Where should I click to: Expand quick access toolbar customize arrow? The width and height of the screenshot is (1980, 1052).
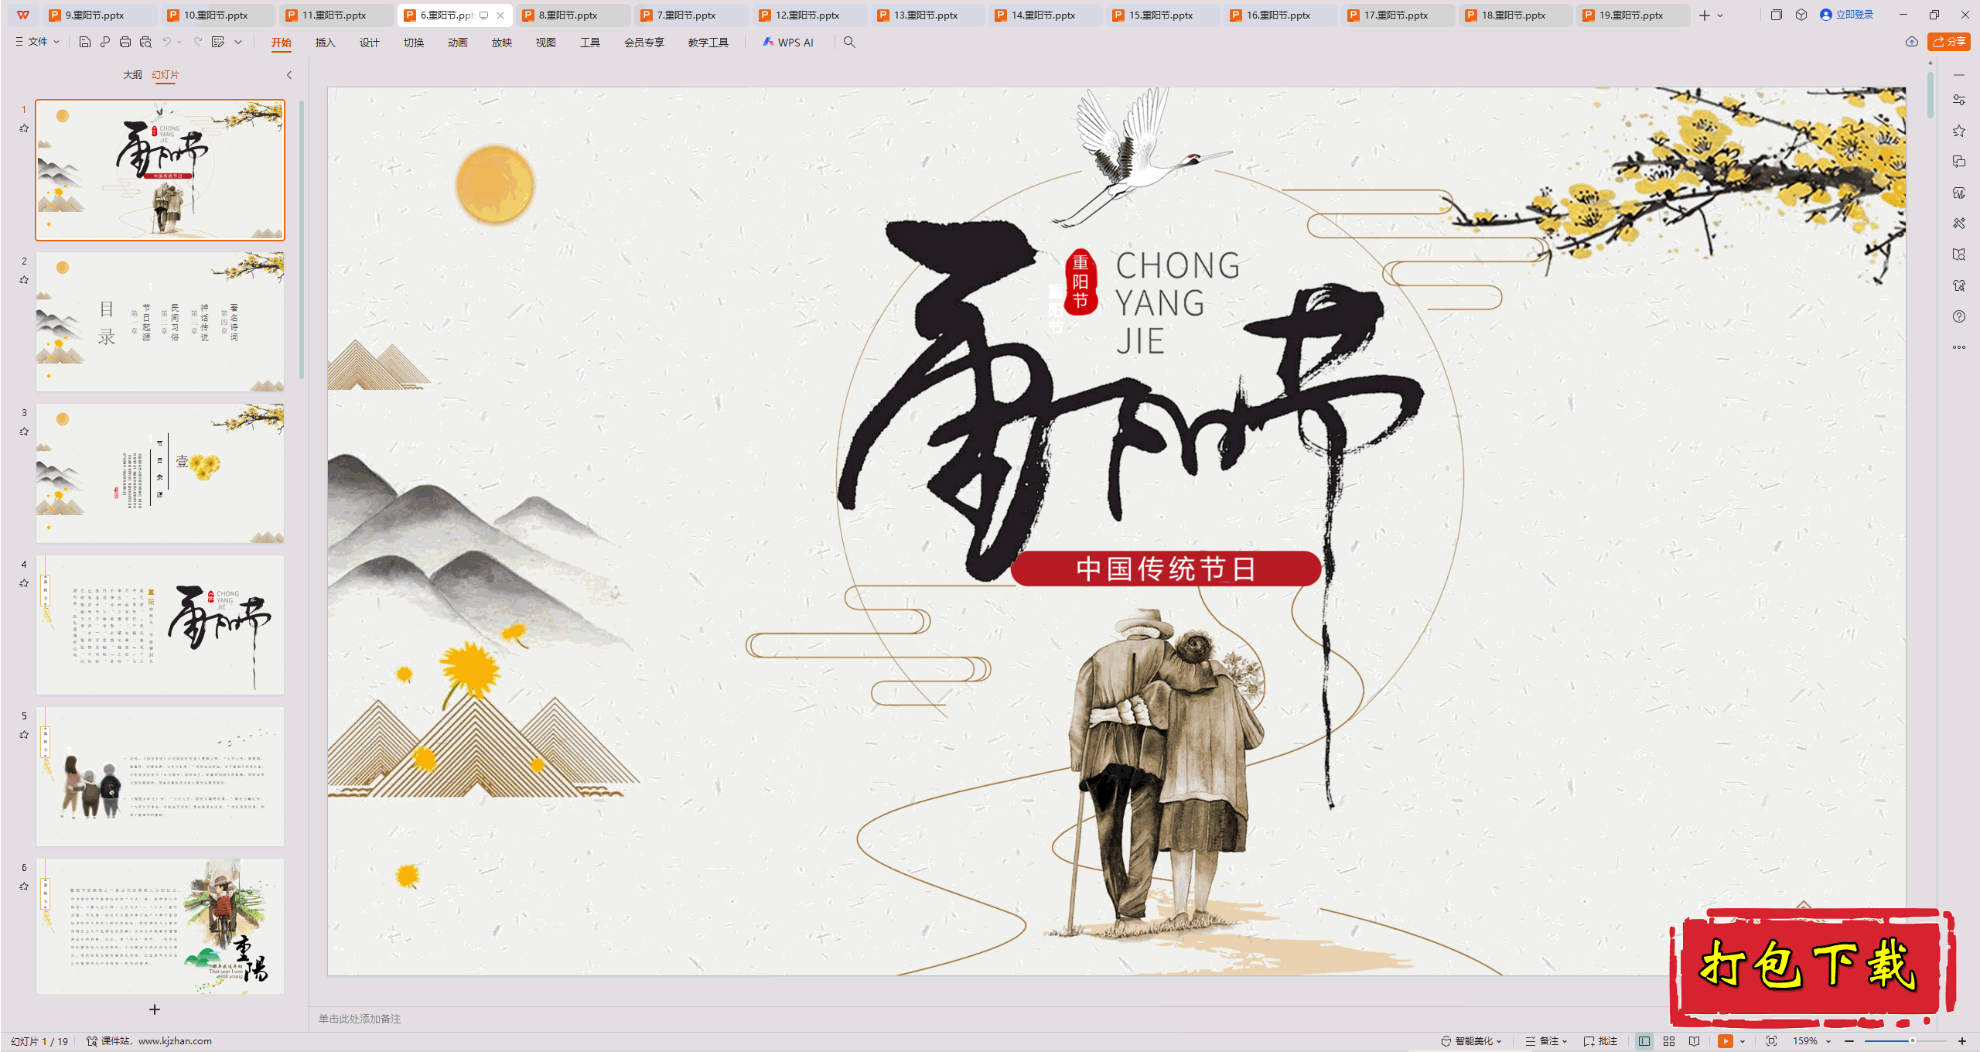(238, 42)
